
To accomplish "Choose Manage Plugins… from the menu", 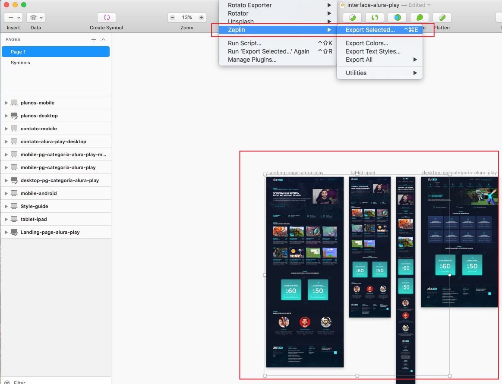I will [x=278, y=60].
